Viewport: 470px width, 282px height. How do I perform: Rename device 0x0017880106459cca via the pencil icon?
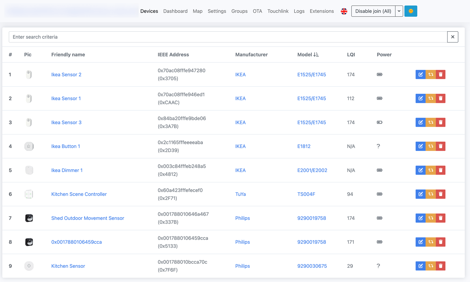tap(421, 242)
